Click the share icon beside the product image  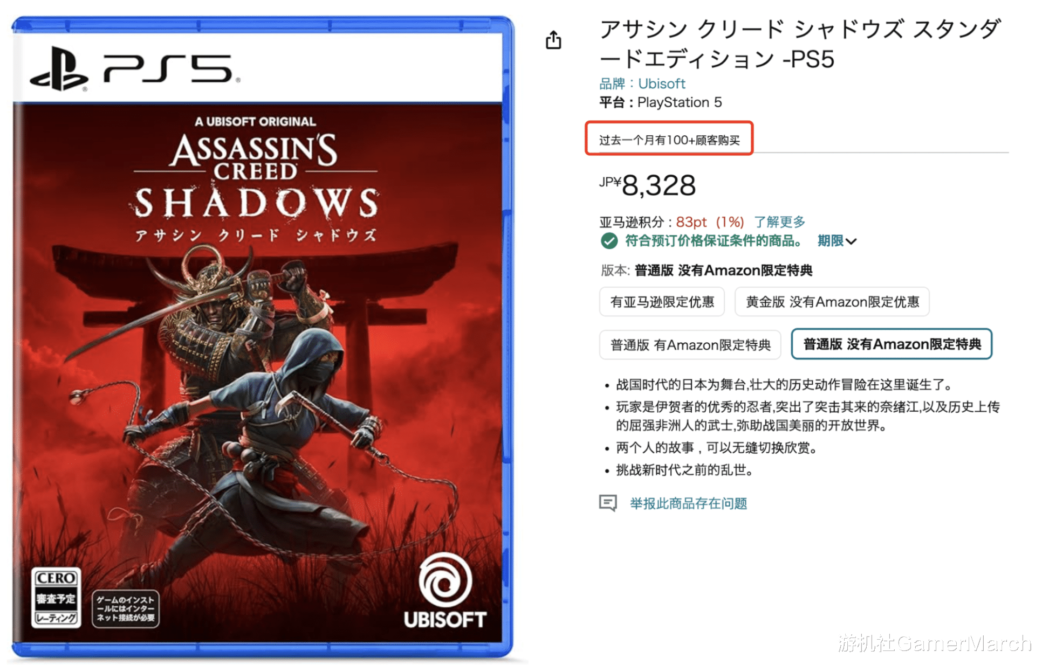pos(553,39)
